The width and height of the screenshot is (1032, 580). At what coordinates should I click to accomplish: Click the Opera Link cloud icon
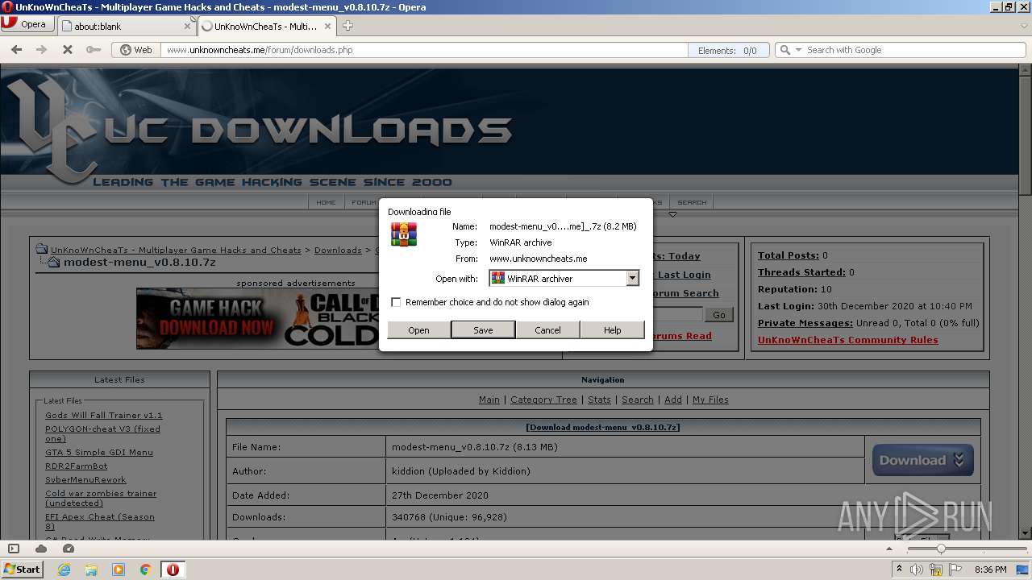pyautogui.click(x=41, y=549)
